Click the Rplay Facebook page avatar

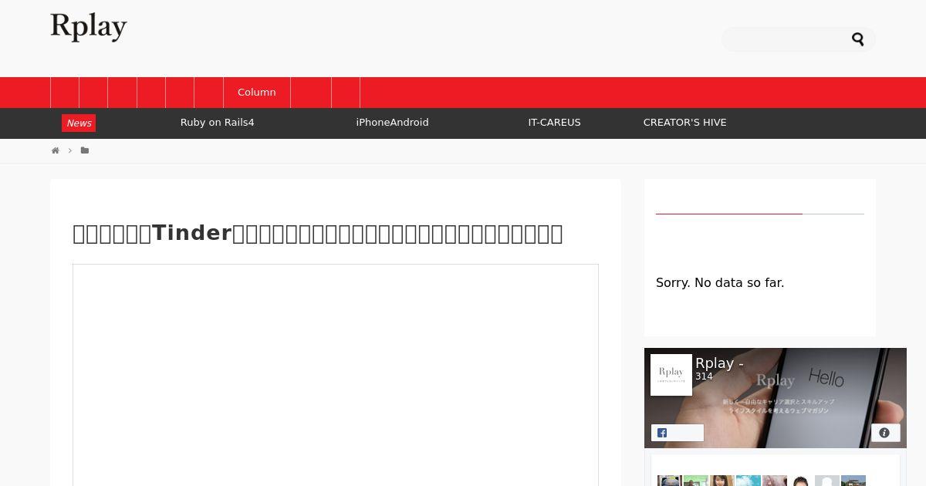671,375
